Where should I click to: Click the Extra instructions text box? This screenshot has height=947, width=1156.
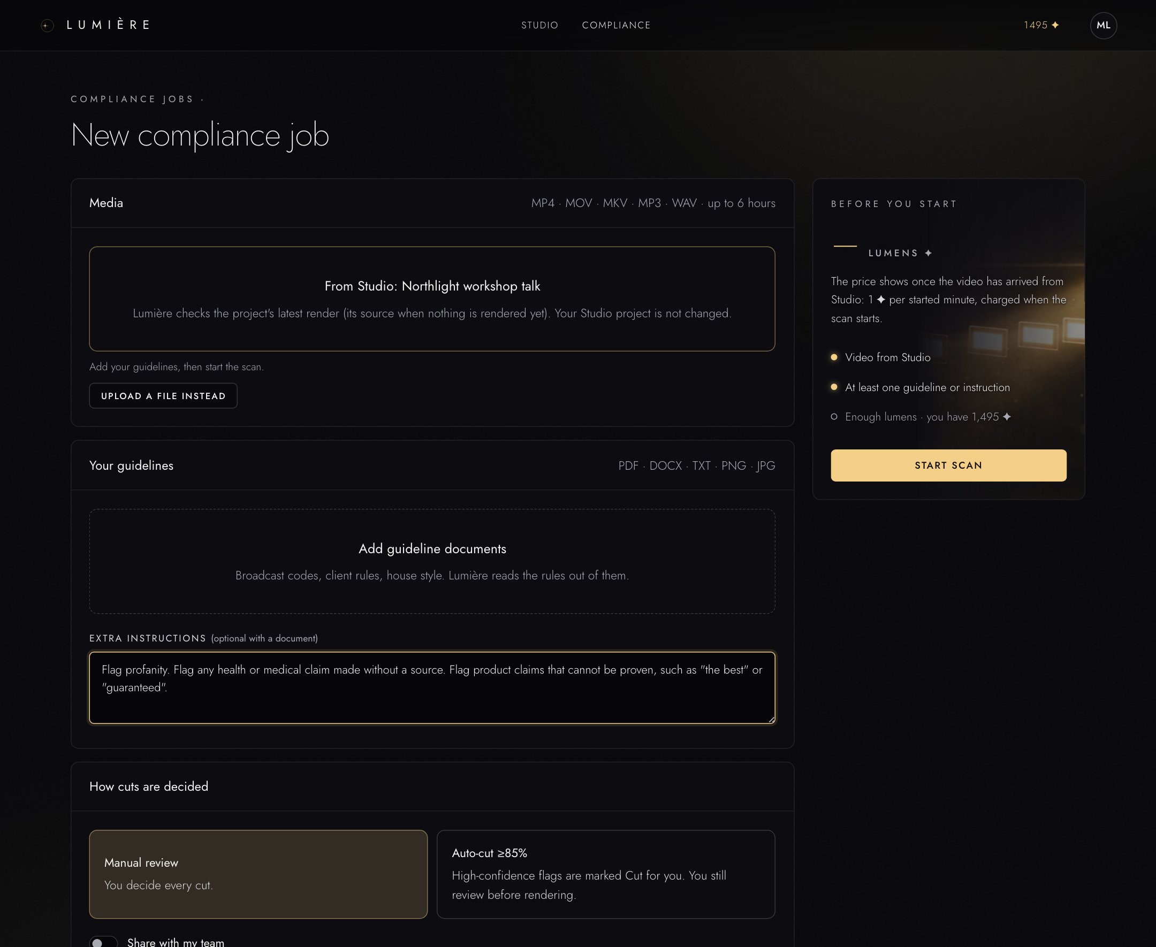pyautogui.click(x=432, y=688)
